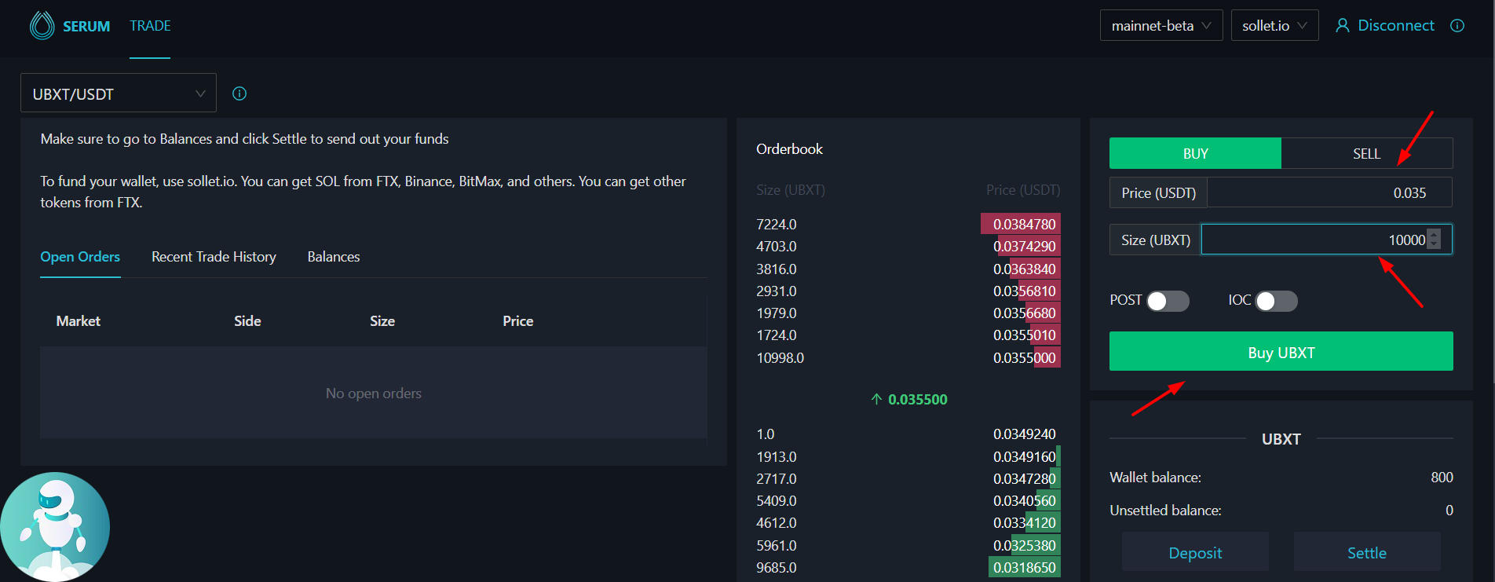
Task: Click the UBXT wallet balance value 800
Action: (x=1442, y=477)
